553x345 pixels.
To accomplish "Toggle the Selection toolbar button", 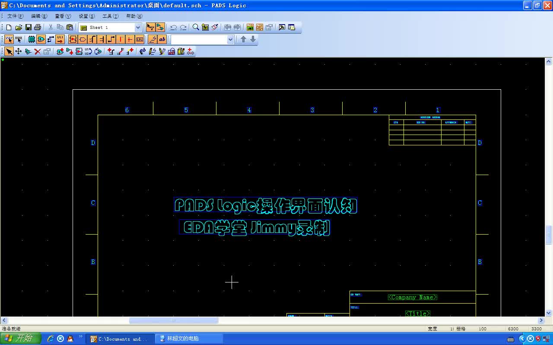I will [x=150, y=27].
